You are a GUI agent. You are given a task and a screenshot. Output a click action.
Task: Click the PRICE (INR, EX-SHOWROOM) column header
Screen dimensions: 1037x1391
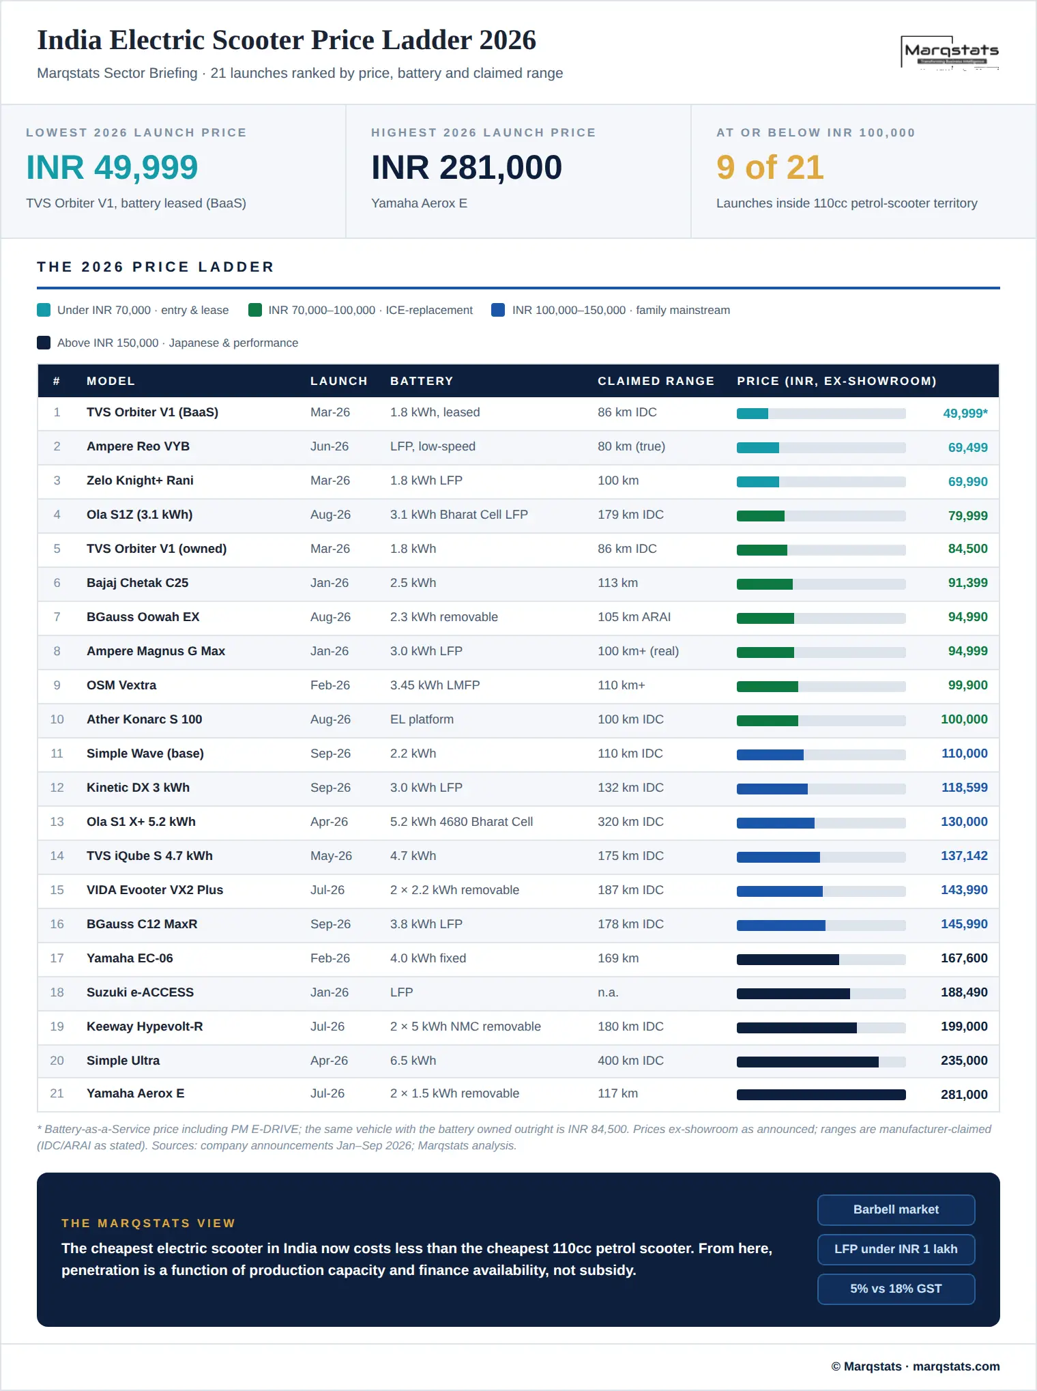click(836, 381)
